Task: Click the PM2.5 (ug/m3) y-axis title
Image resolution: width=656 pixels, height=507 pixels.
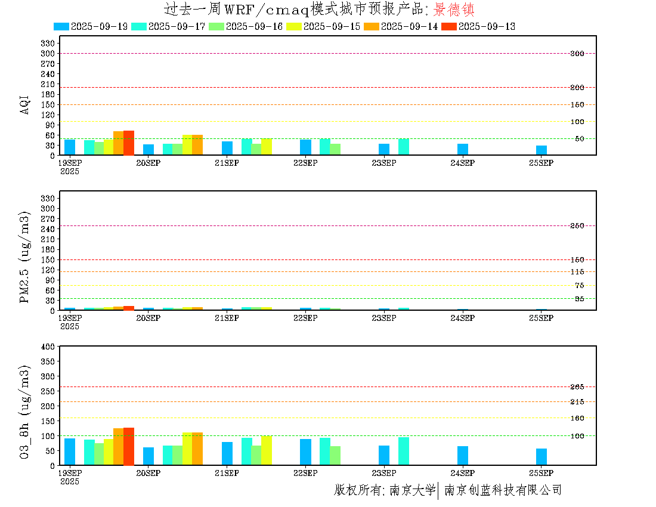Action: pos(24,257)
